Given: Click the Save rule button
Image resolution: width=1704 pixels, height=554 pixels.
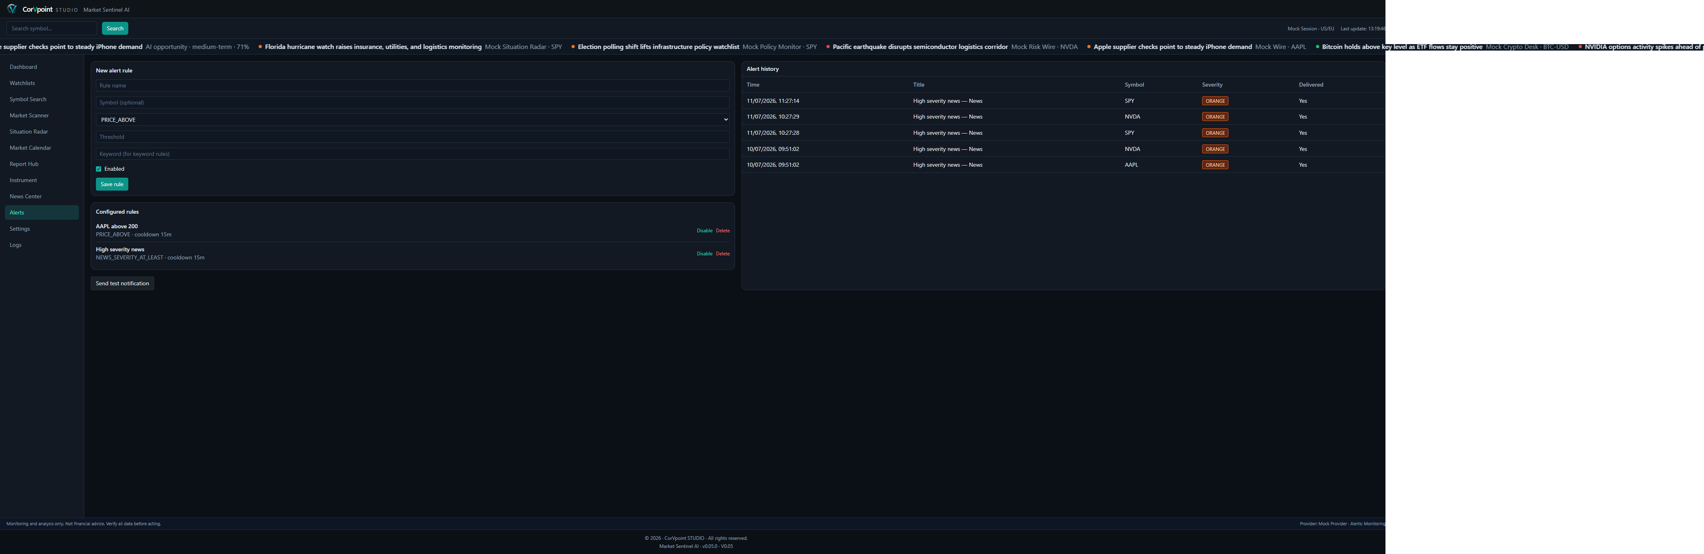Looking at the screenshot, I should [112, 185].
